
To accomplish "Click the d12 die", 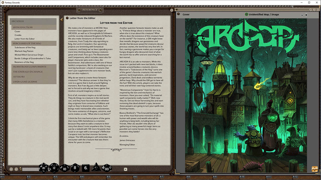I will click(54, 168).
